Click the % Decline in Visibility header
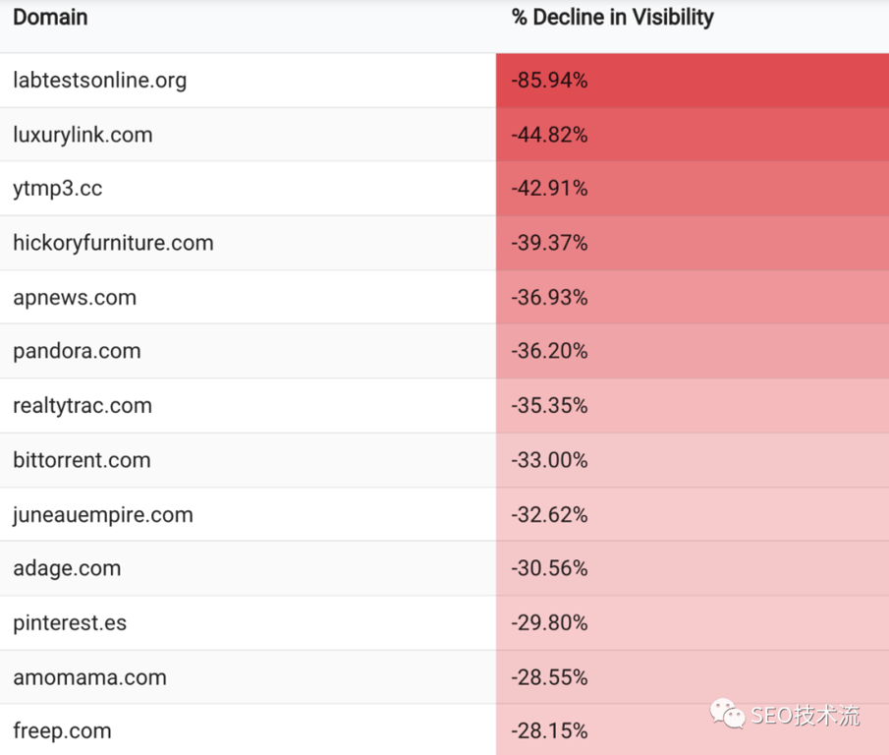Viewport: 889px width, 755px height. point(612,18)
